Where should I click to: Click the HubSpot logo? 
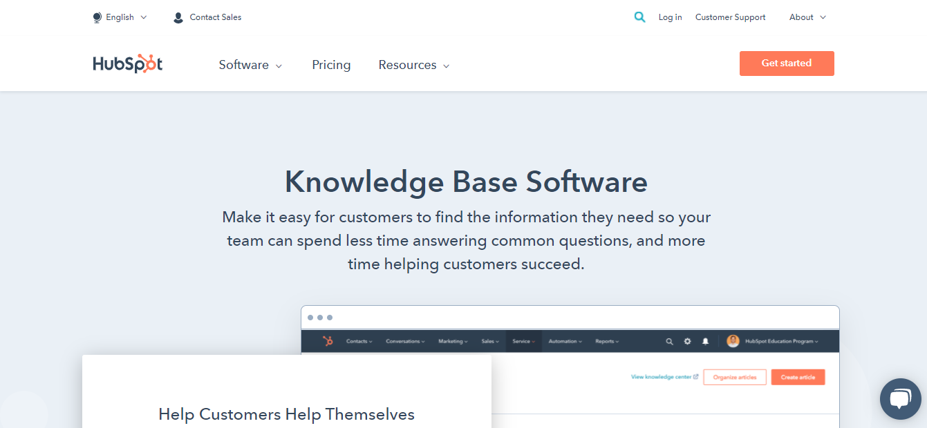pyautogui.click(x=128, y=64)
